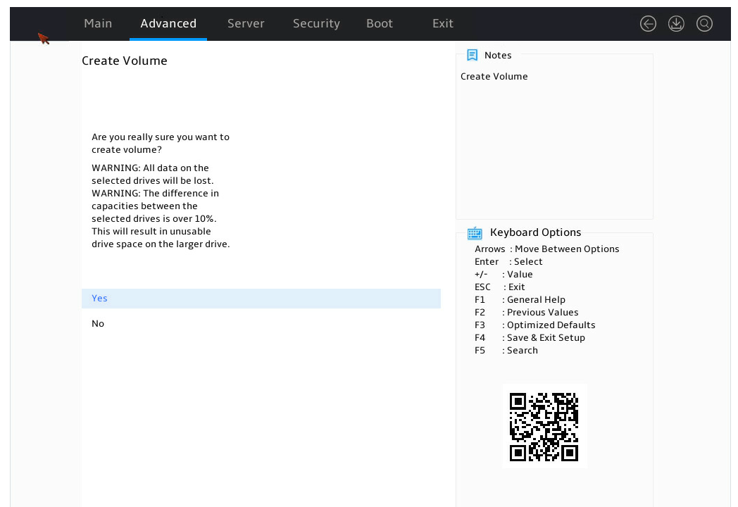Click the warning about capacities over 10%

[161, 218]
